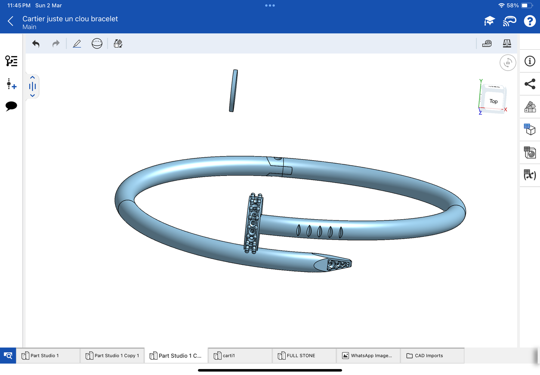The width and height of the screenshot is (540, 375).
Task: Open mass properties scale icon
Action: click(x=507, y=44)
